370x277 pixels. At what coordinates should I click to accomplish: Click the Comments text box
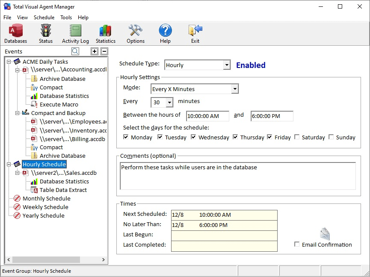coord(238,176)
